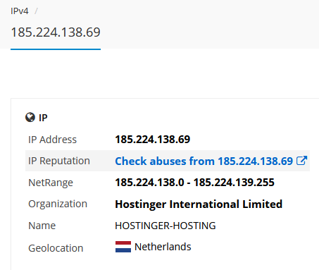This screenshot has width=319, height=270.
Task: Click the Organization field label
Action: point(58,204)
